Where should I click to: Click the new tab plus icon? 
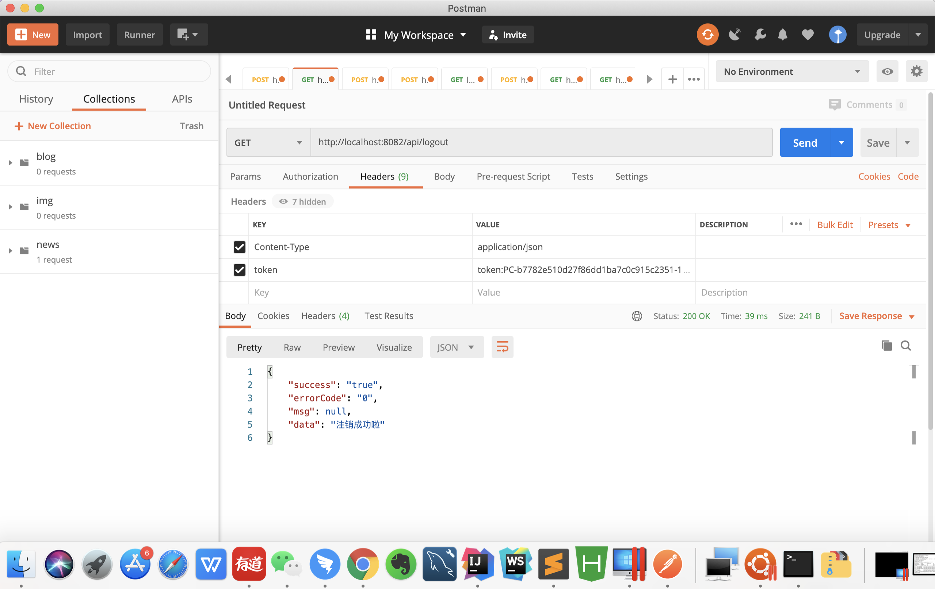pyautogui.click(x=672, y=80)
